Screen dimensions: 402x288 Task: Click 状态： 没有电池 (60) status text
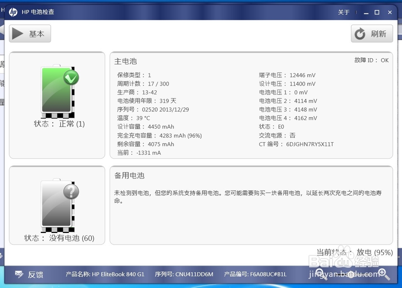click(x=59, y=238)
